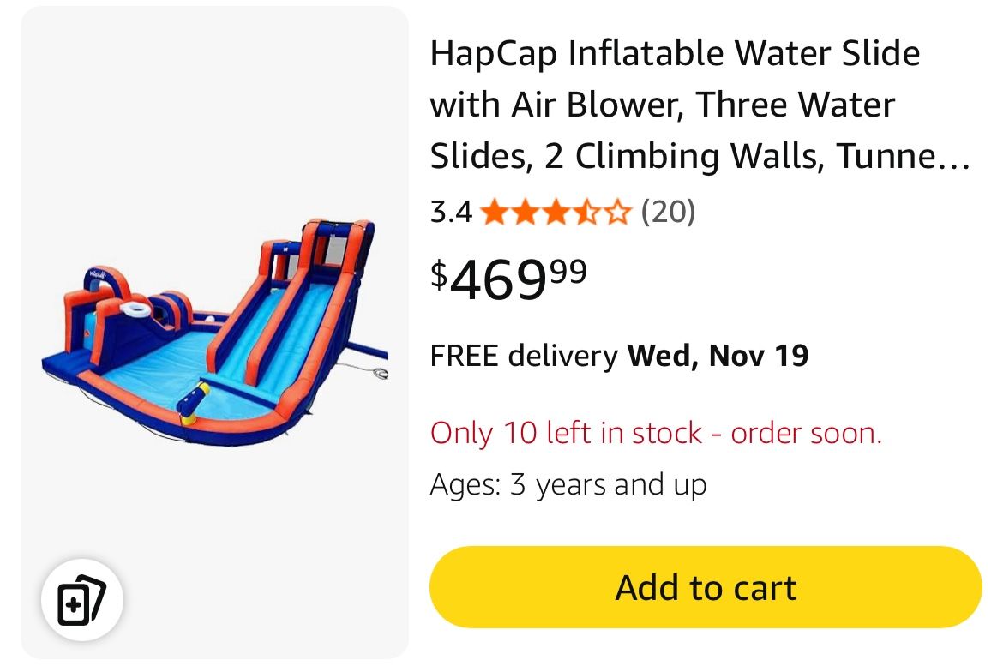1003x666 pixels.
Task: Click the first orange rating star
Action: click(494, 212)
